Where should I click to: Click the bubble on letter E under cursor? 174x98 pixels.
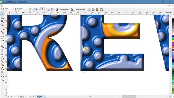pyautogui.click(x=87, y=51)
